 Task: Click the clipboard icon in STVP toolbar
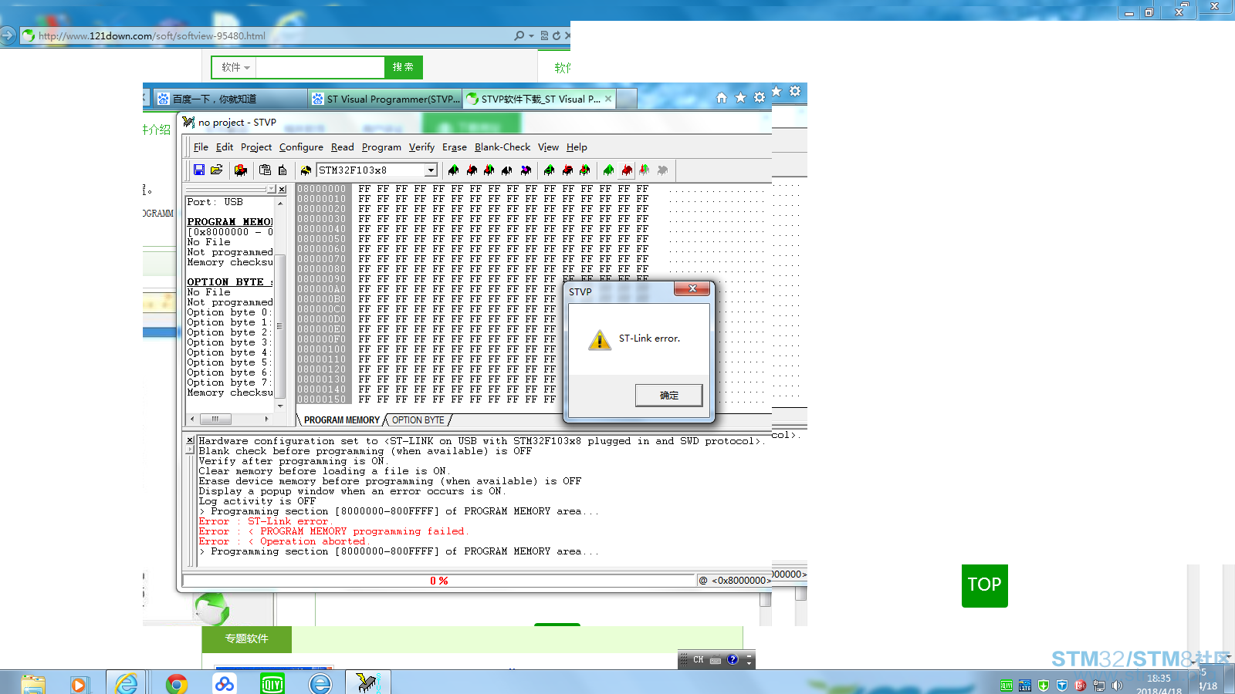point(265,170)
